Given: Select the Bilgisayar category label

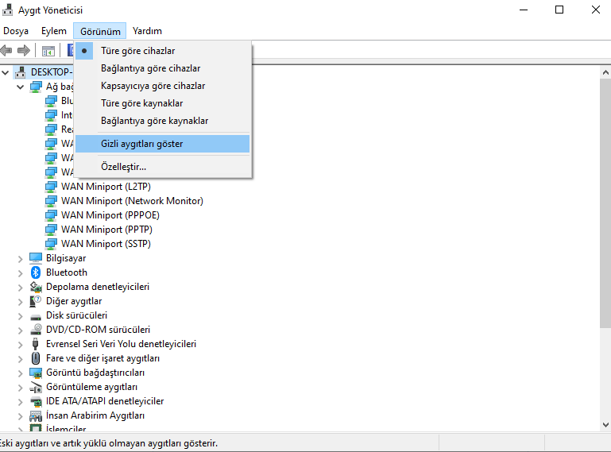Looking at the screenshot, I should (66, 258).
